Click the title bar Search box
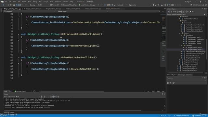208x117 pixels. pyautogui.click(x=80, y=2)
